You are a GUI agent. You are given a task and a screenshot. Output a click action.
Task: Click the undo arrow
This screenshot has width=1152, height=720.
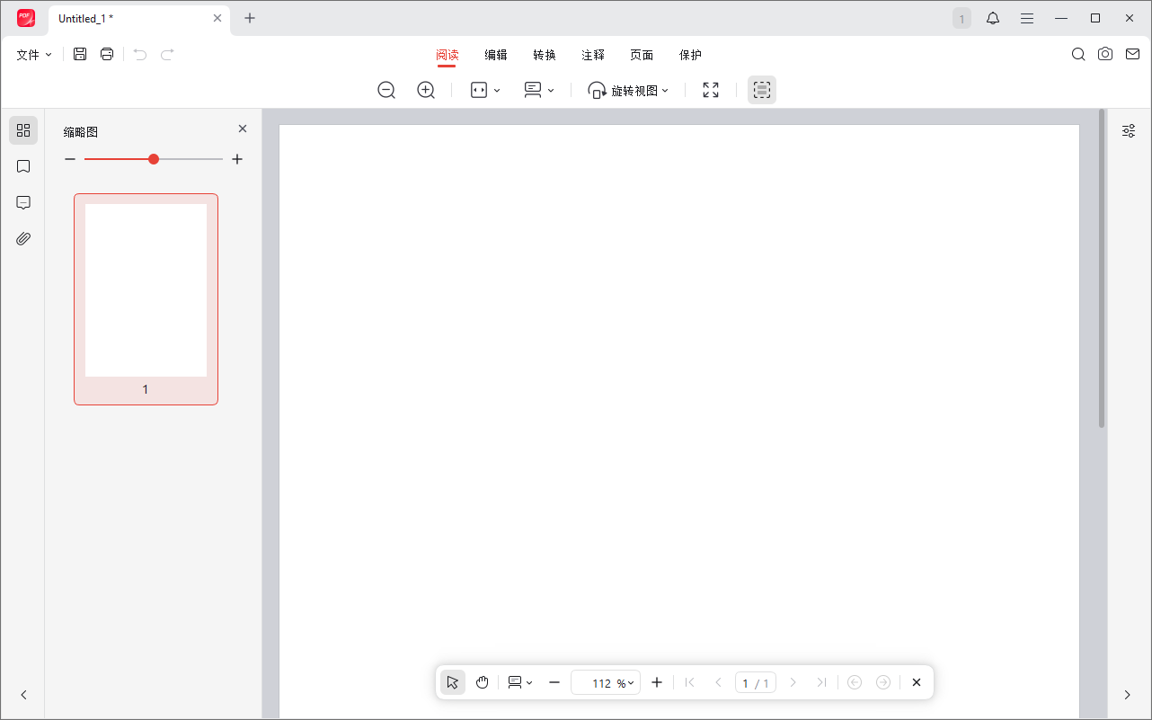(x=140, y=54)
